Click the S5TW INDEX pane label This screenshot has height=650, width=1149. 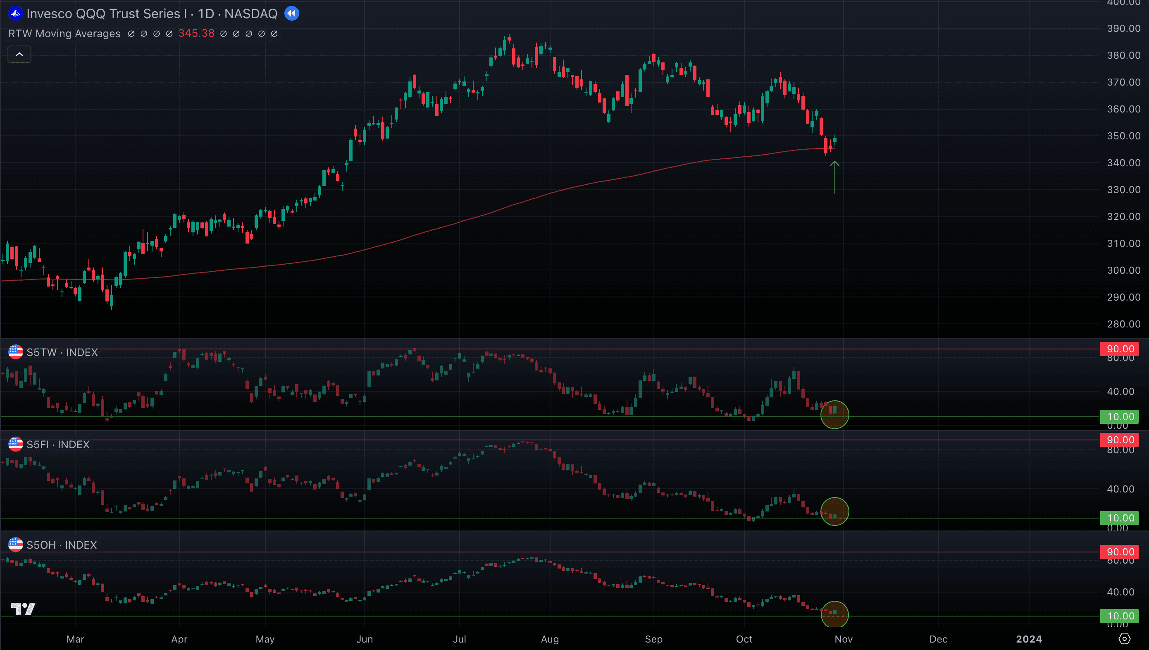click(62, 352)
